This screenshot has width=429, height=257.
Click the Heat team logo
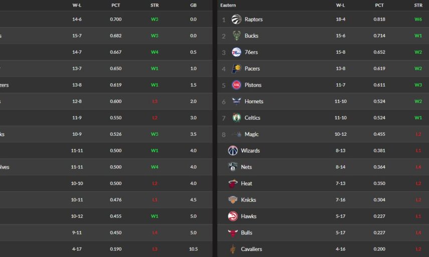232,184
